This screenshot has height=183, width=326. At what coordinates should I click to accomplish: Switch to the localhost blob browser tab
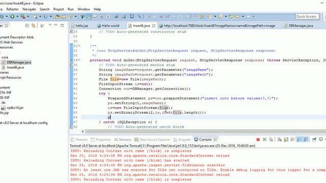[217, 26]
